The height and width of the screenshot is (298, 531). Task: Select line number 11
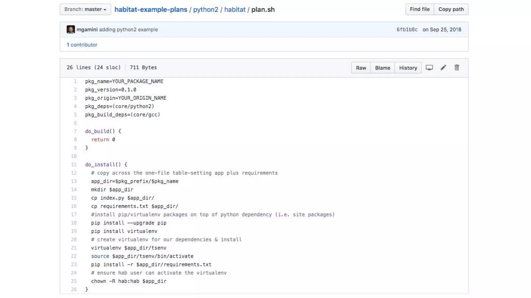[74, 165]
